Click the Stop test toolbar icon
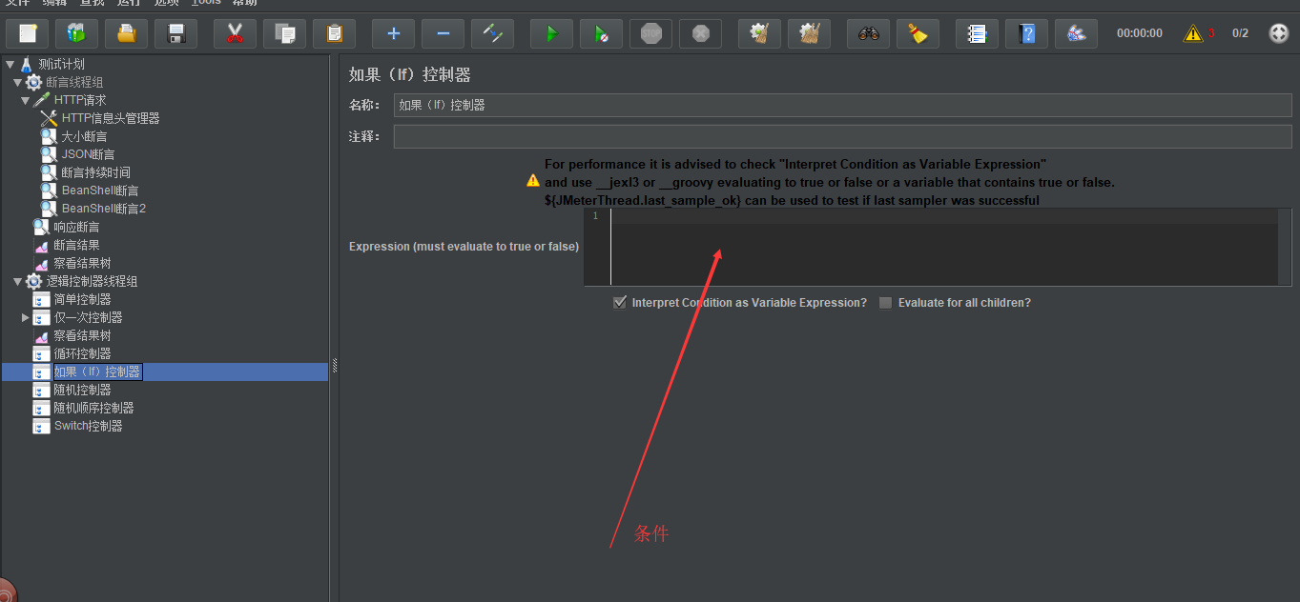Image resolution: width=1300 pixels, height=602 pixels. (x=650, y=33)
